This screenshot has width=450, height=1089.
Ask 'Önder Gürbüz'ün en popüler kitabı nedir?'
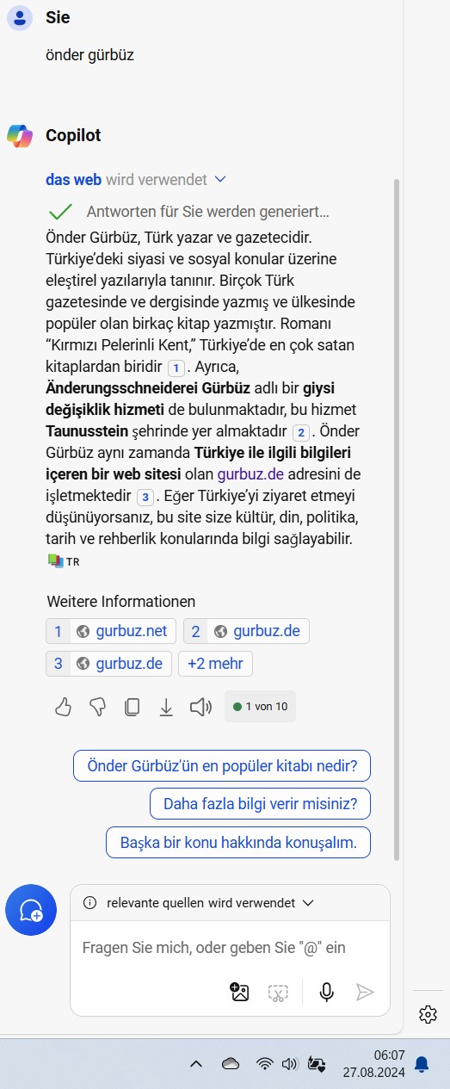tap(222, 764)
